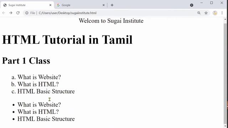Close the Sugai Institute tab
The image size is (228, 128).
coord(50,5)
